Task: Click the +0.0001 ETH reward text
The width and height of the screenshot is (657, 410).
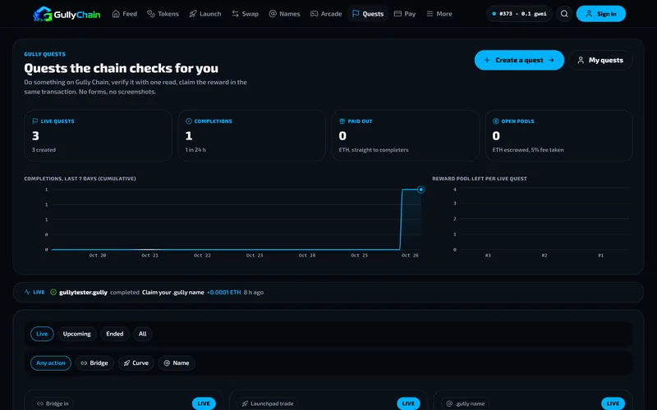Action: [223, 293]
